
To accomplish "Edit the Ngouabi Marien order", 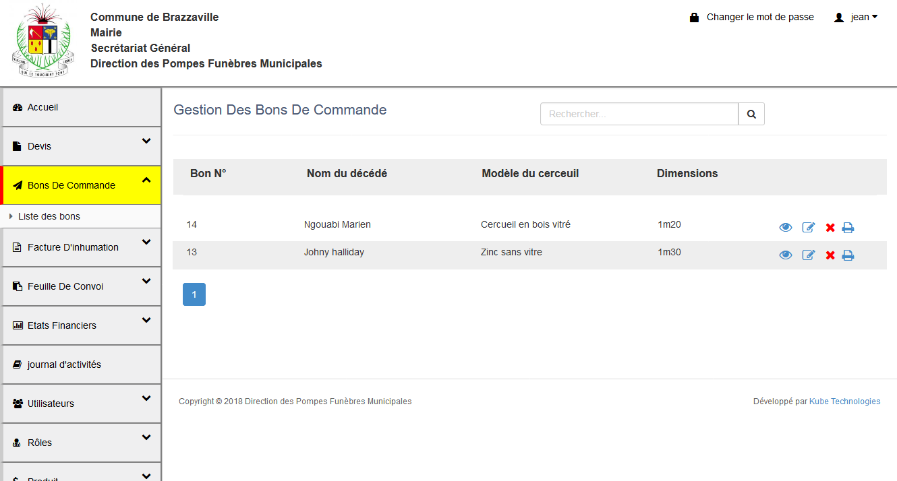I will [808, 228].
